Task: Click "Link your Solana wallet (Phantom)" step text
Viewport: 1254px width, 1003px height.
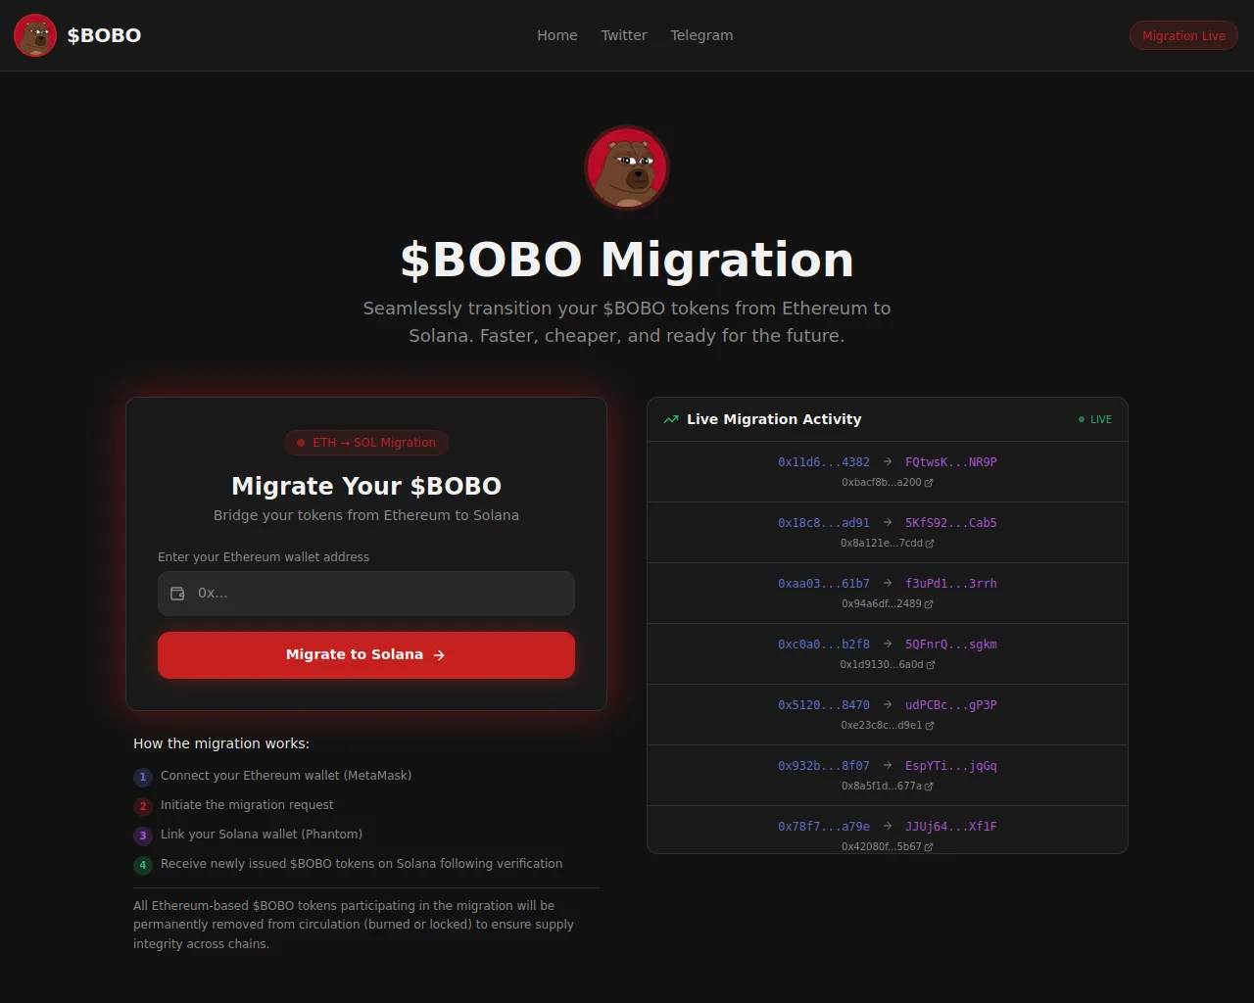Action: pos(262,835)
